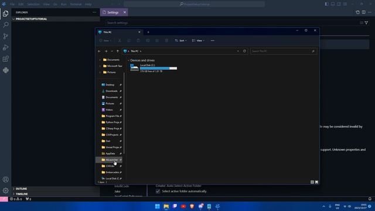Close the Settings editor tab
Viewport: 375px width, 211px height.
click(x=125, y=12)
